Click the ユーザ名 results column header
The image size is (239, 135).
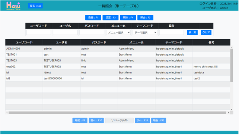tap(61, 42)
